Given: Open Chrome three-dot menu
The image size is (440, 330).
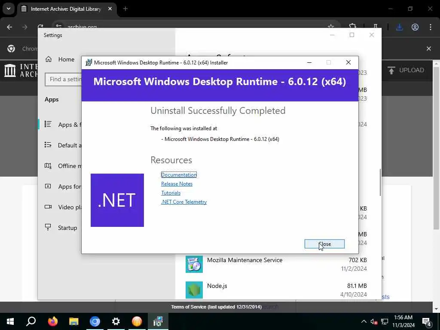Looking at the screenshot, I should tap(431, 27).
